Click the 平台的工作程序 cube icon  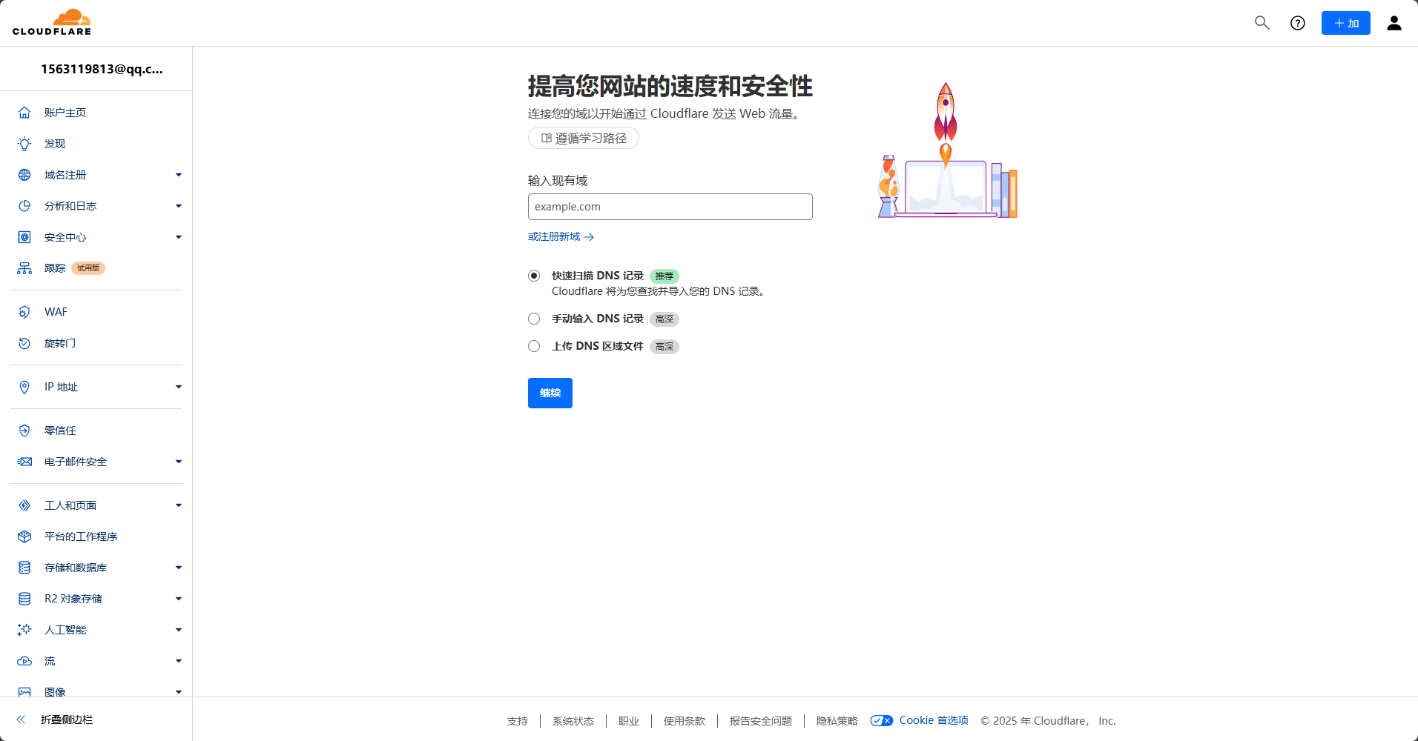point(24,536)
